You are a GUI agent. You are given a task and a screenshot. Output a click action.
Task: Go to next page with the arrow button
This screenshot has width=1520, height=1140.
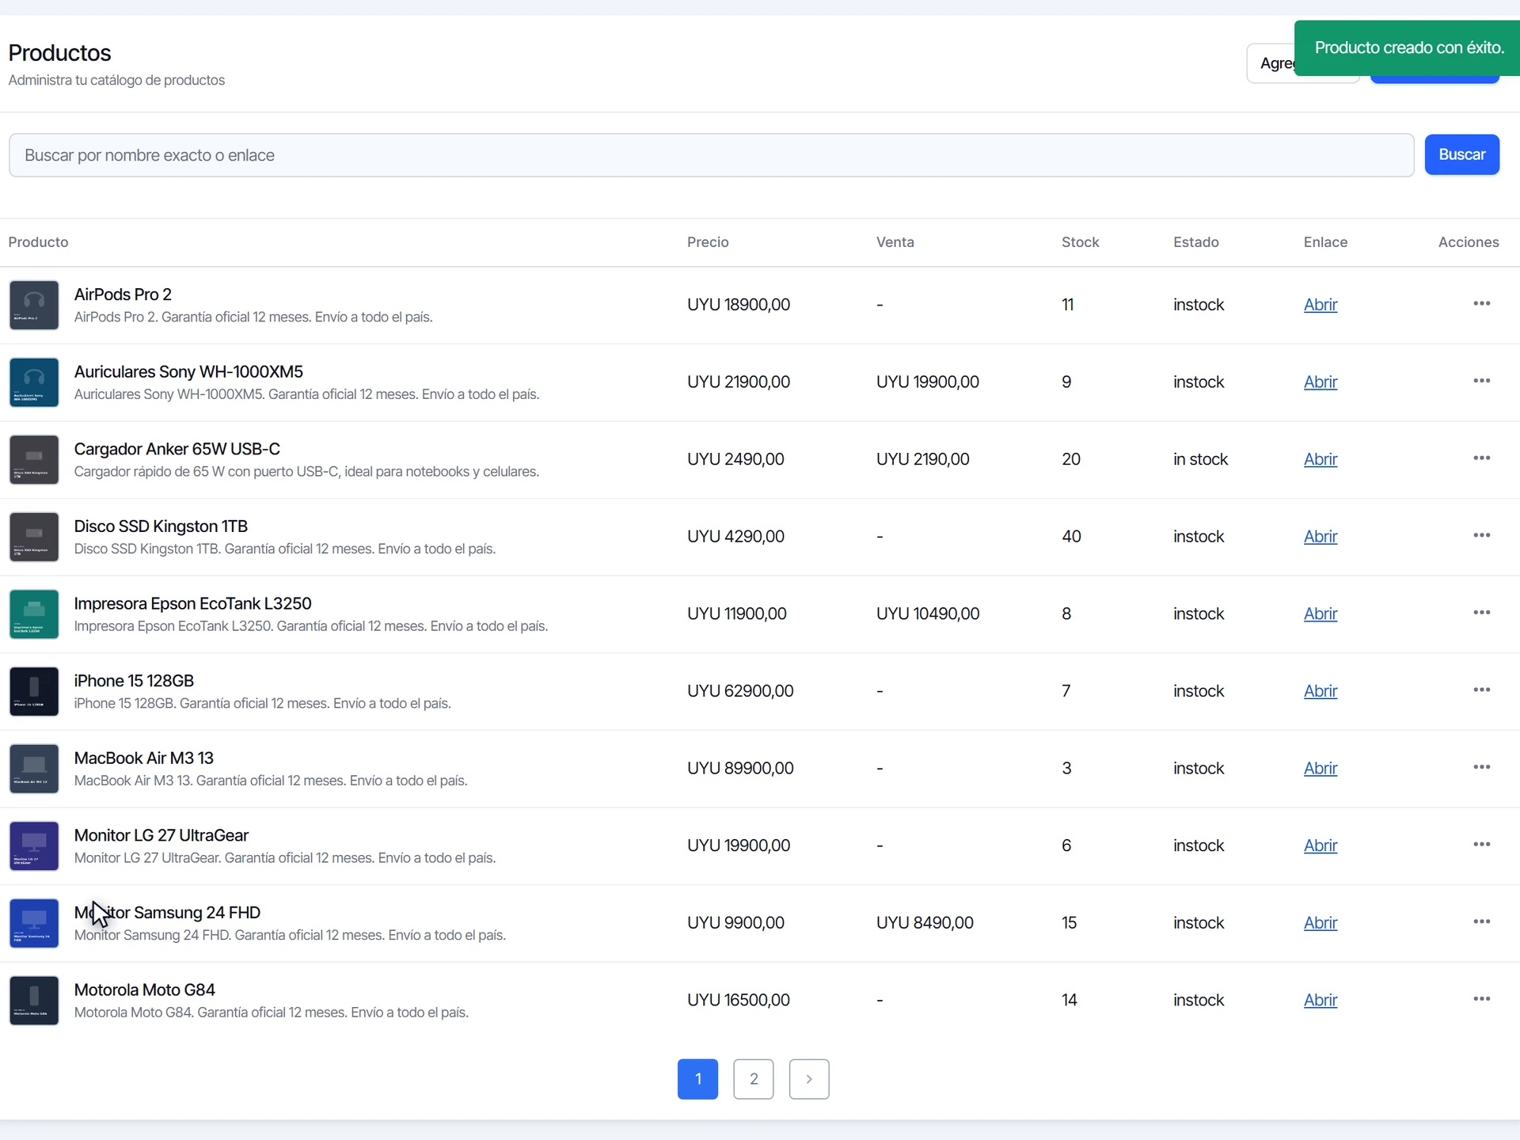(x=809, y=1079)
